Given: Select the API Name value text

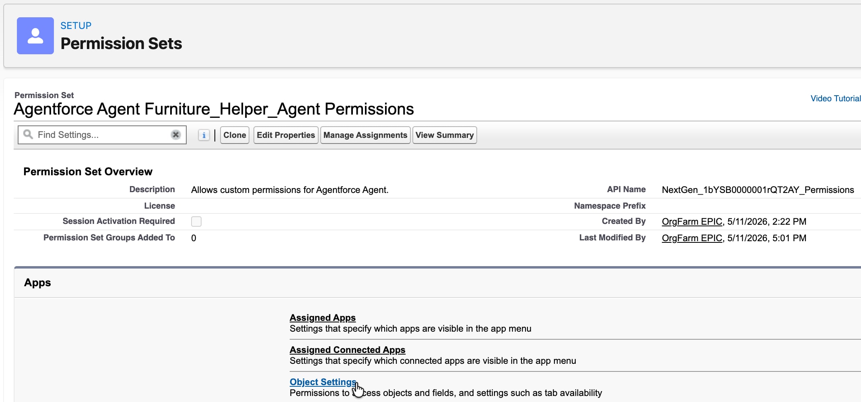Looking at the screenshot, I should [758, 190].
